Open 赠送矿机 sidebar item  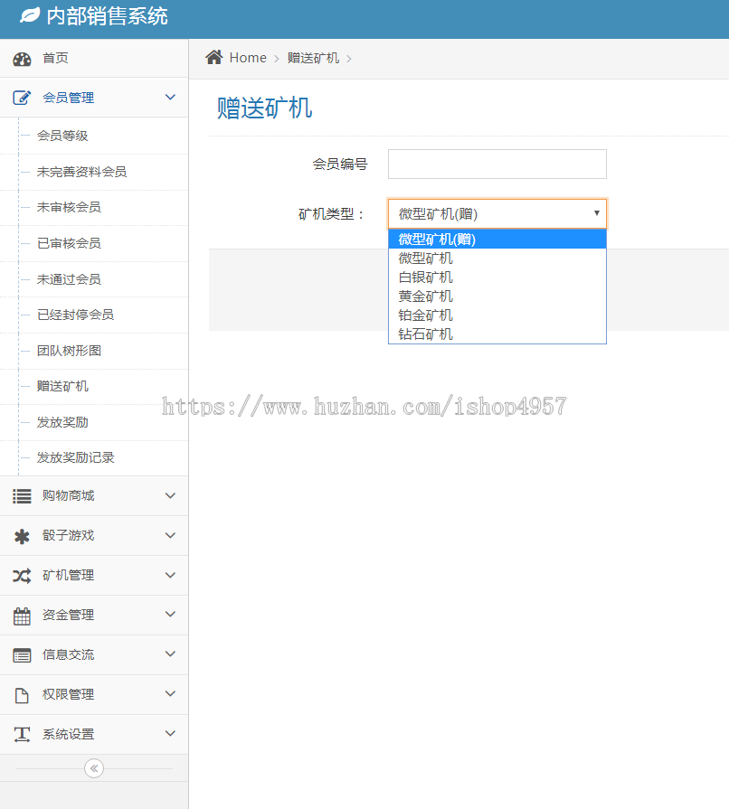click(x=94, y=387)
